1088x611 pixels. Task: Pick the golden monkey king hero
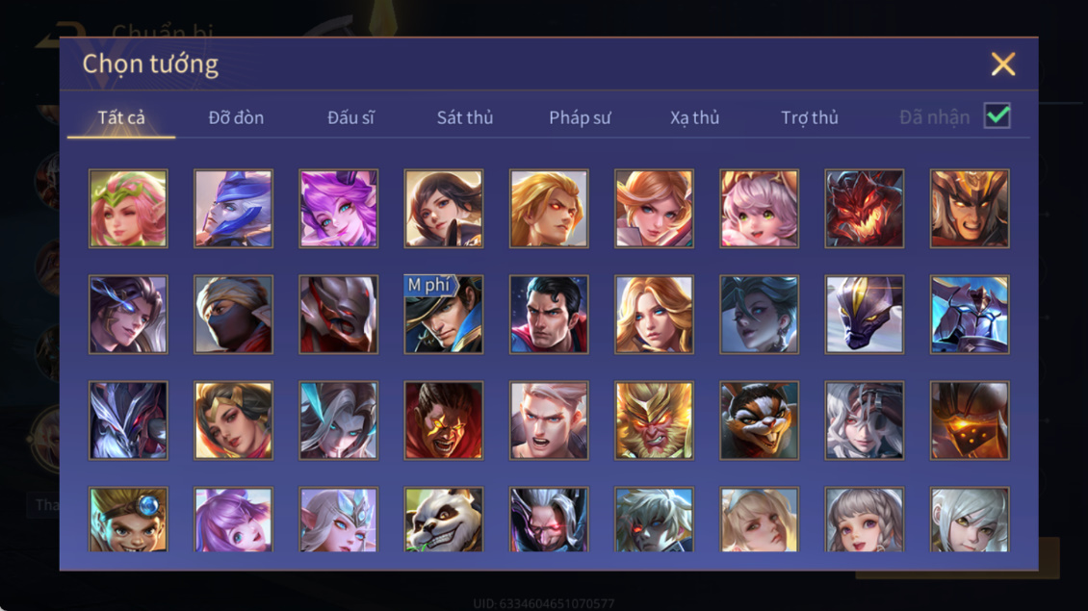click(x=654, y=420)
